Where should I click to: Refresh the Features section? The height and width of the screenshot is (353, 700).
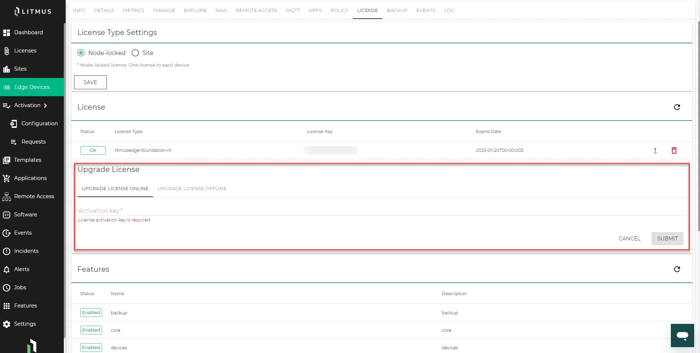pyautogui.click(x=677, y=269)
